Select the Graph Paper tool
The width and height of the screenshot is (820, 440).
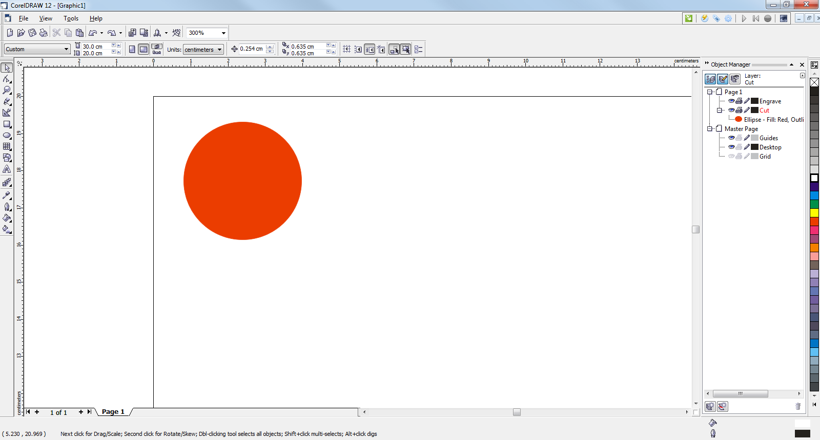pyautogui.click(x=7, y=146)
